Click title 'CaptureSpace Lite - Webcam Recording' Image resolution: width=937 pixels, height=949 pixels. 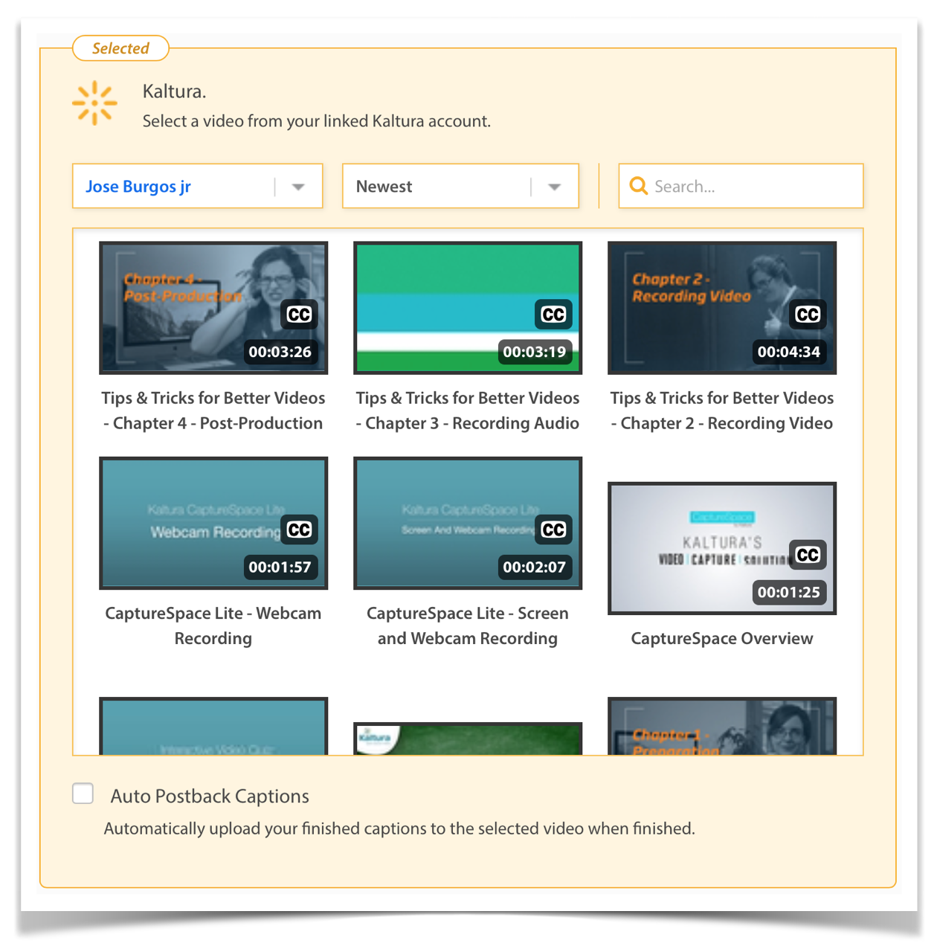pos(213,625)
